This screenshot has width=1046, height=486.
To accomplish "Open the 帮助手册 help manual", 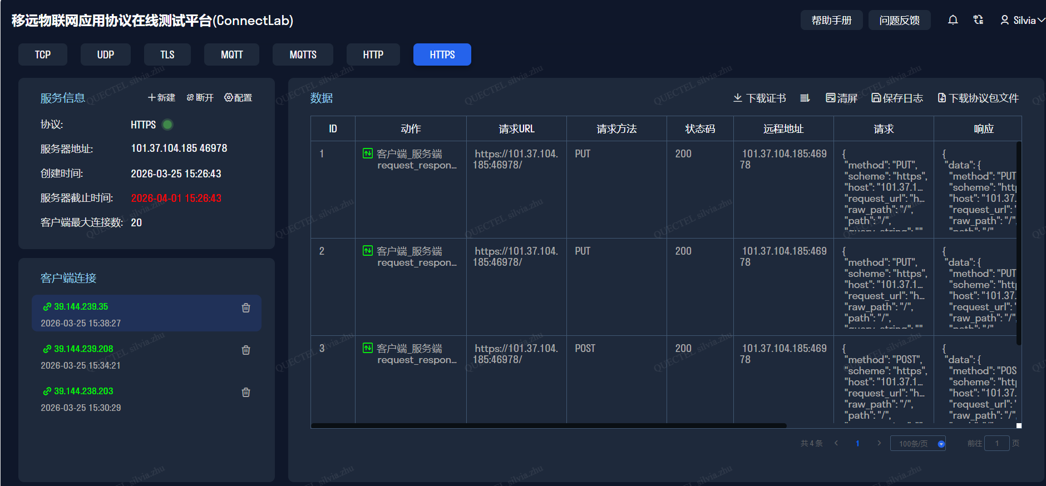I will click(831, 20).
